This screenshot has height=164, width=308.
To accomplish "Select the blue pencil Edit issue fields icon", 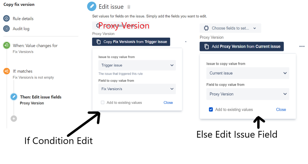I will pos(14,96).
